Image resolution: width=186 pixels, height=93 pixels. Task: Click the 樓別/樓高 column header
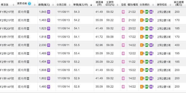click(133, 5)
